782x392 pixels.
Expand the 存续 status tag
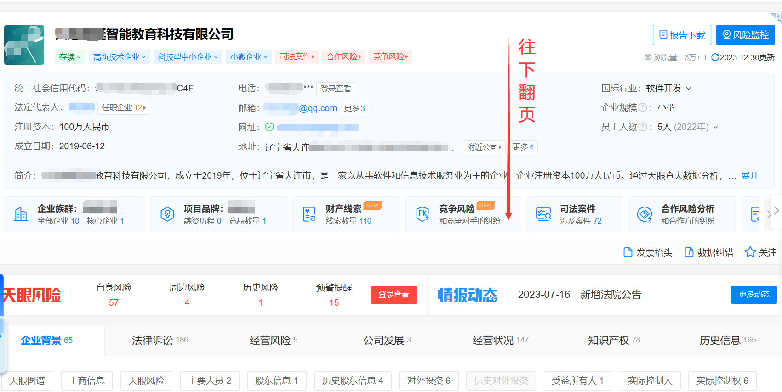70,57
